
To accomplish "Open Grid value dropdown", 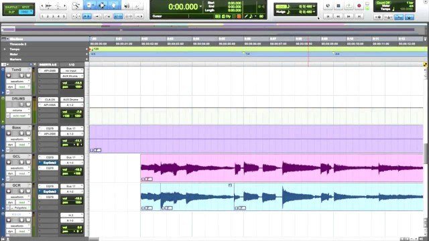I will (314, 6).
